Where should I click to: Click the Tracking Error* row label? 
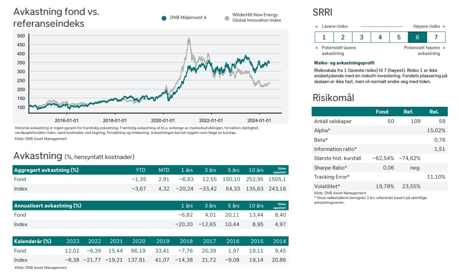coord(332,177)
